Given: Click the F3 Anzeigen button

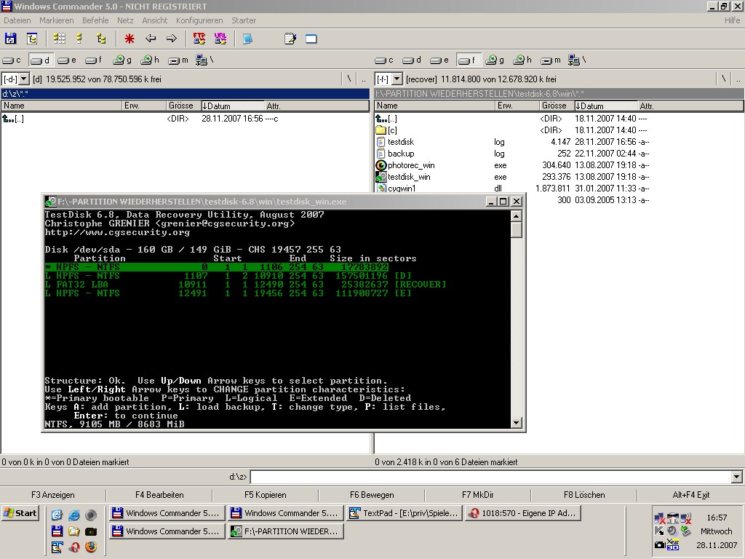Looking at the screenshot, I should (52, 495).
